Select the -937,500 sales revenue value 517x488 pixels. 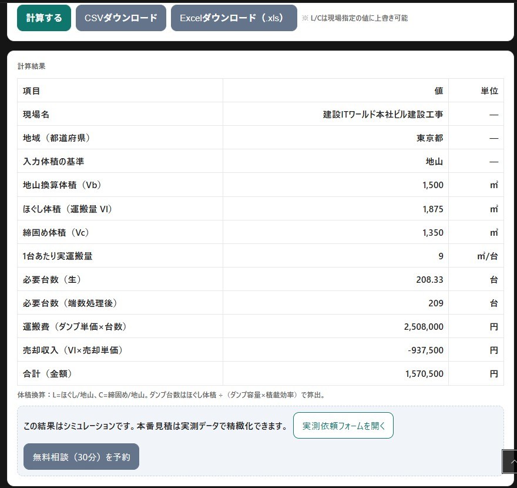click(425, 350)
